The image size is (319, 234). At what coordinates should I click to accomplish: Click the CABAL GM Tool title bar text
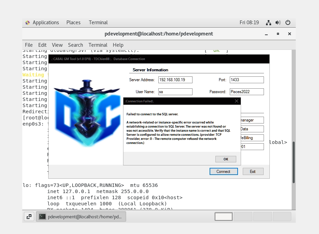pyautogui.click(x=98, y=59)
